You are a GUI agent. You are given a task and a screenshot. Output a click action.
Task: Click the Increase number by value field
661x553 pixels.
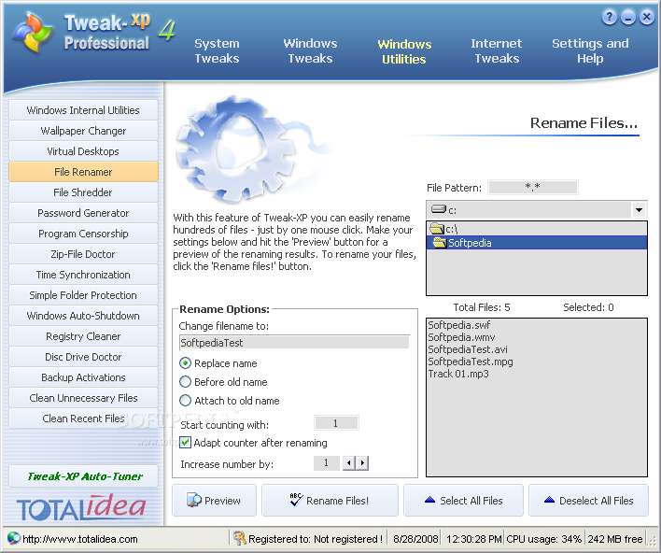click(x=327, y=463)
